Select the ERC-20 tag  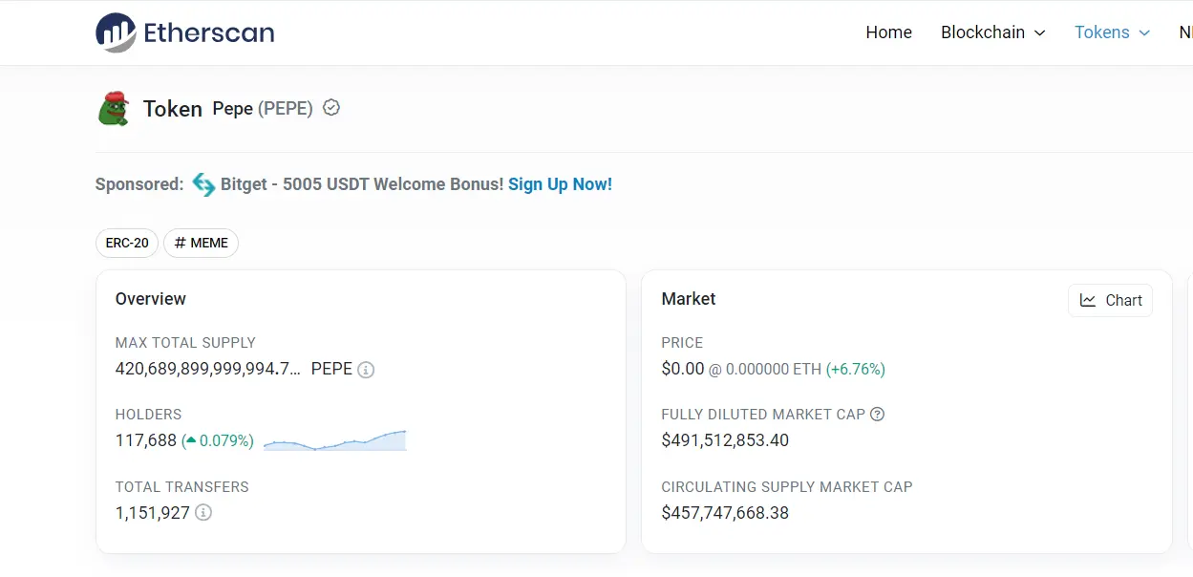click(x=127, y=243)
